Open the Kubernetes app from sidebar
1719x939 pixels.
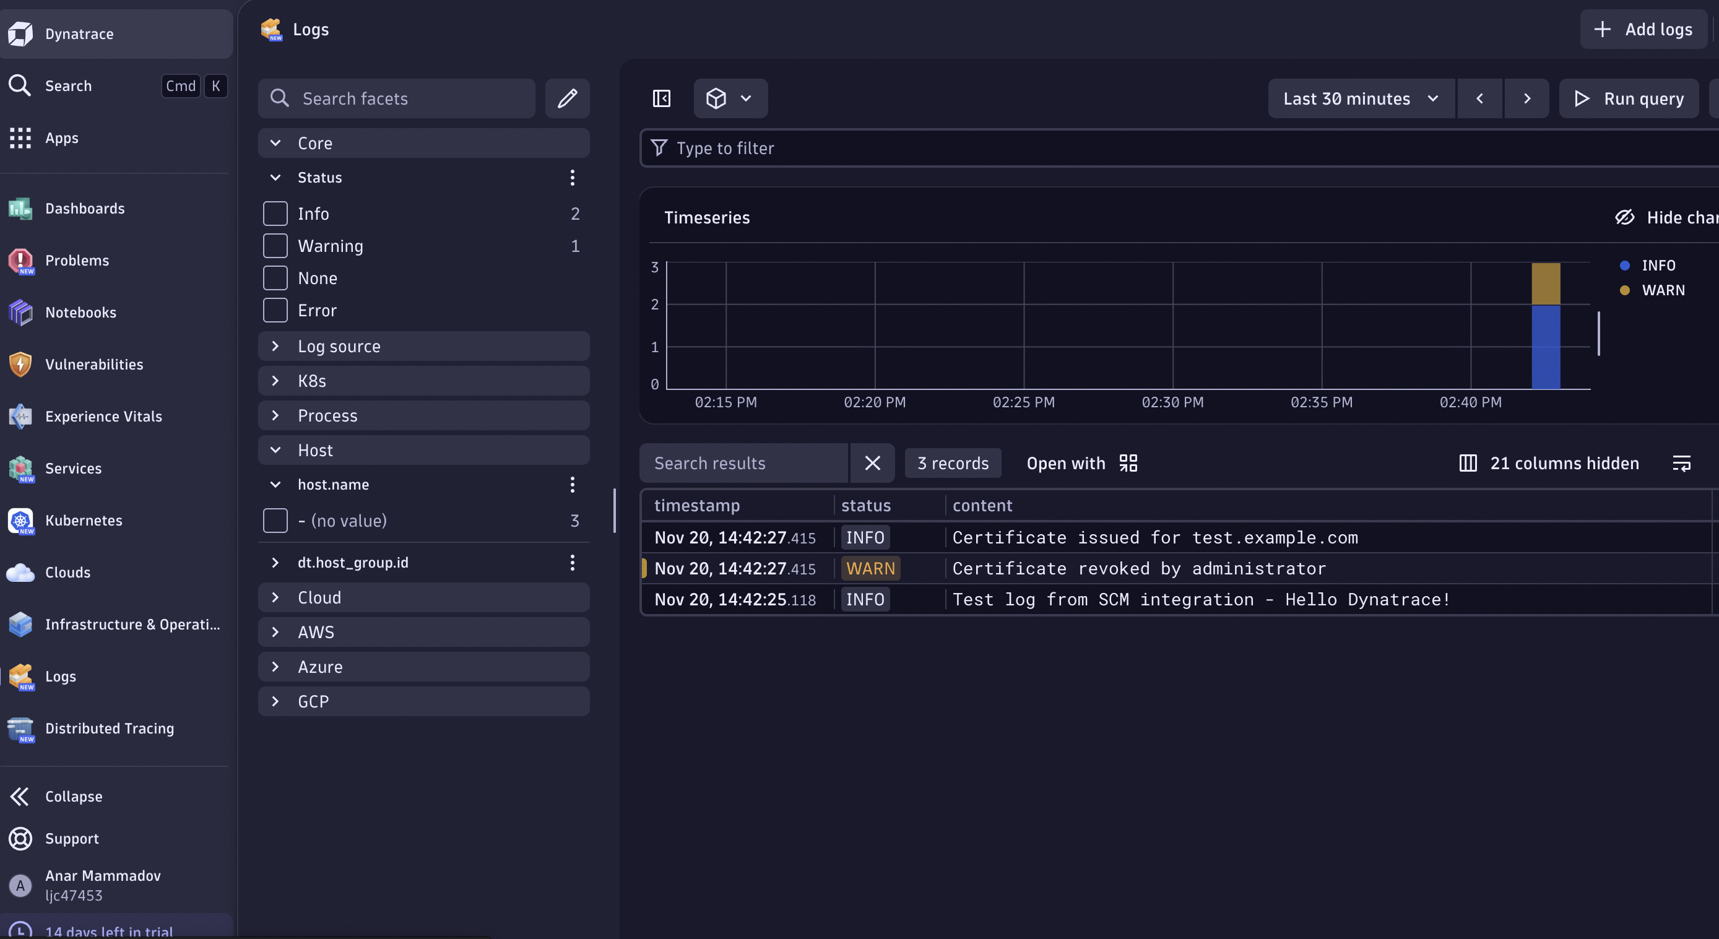[x=84, y=521]
